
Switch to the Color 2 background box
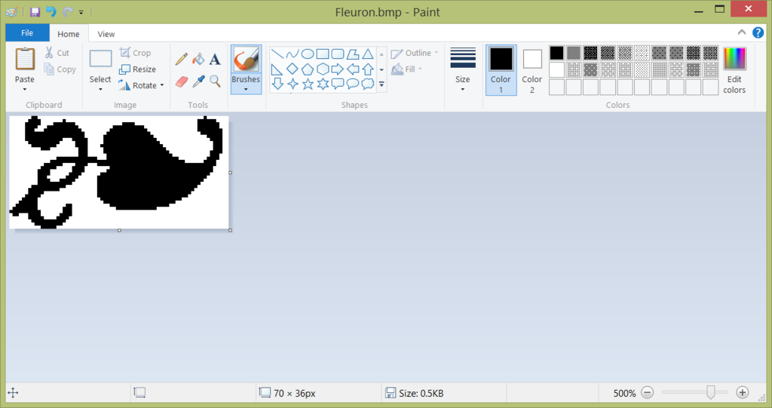pos(532,69)
